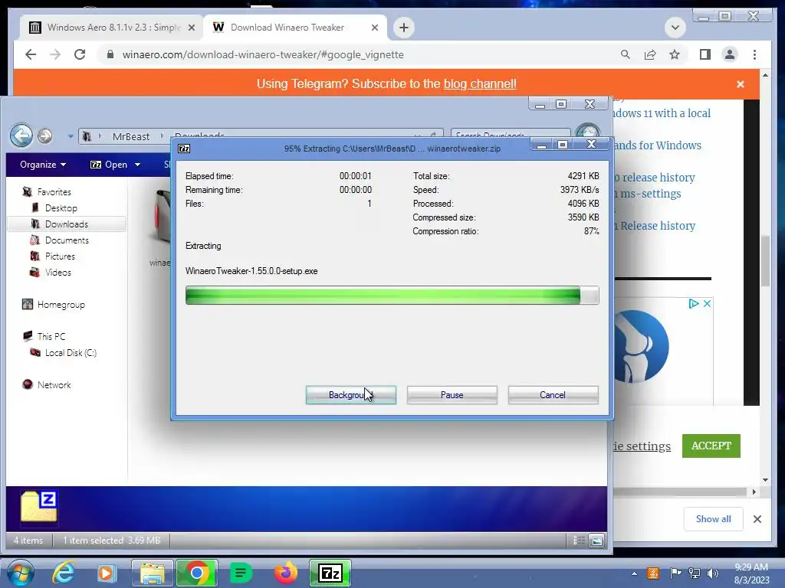Switch to 7-Zip on the taskbar
This screenshot has width=785, height=588.
(x=330, y=573)
